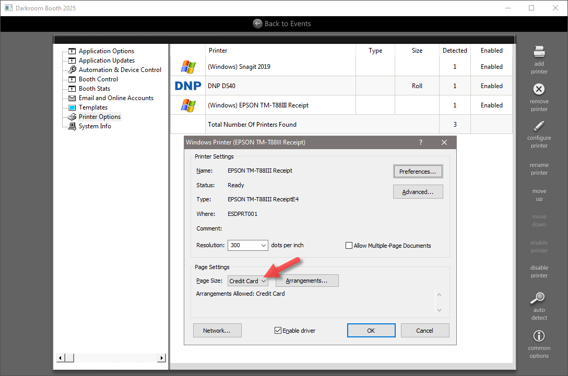Confirm the dialog with OK
568x376 pixels.
pyautogui.click(x=371, y=331)
